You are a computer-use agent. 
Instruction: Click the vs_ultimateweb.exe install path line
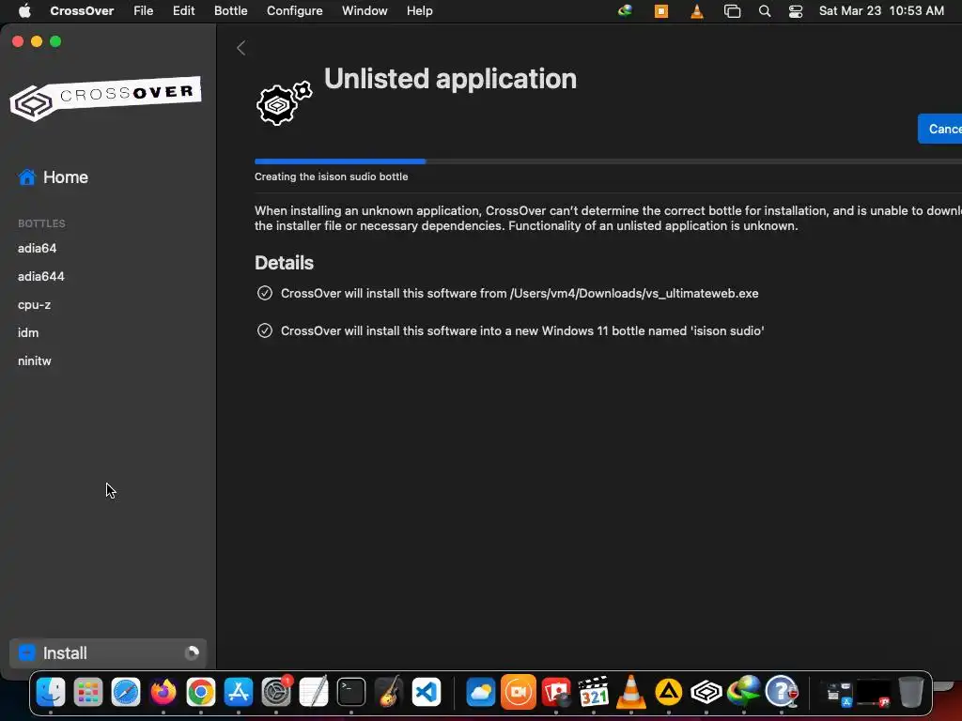click(520, 293)
